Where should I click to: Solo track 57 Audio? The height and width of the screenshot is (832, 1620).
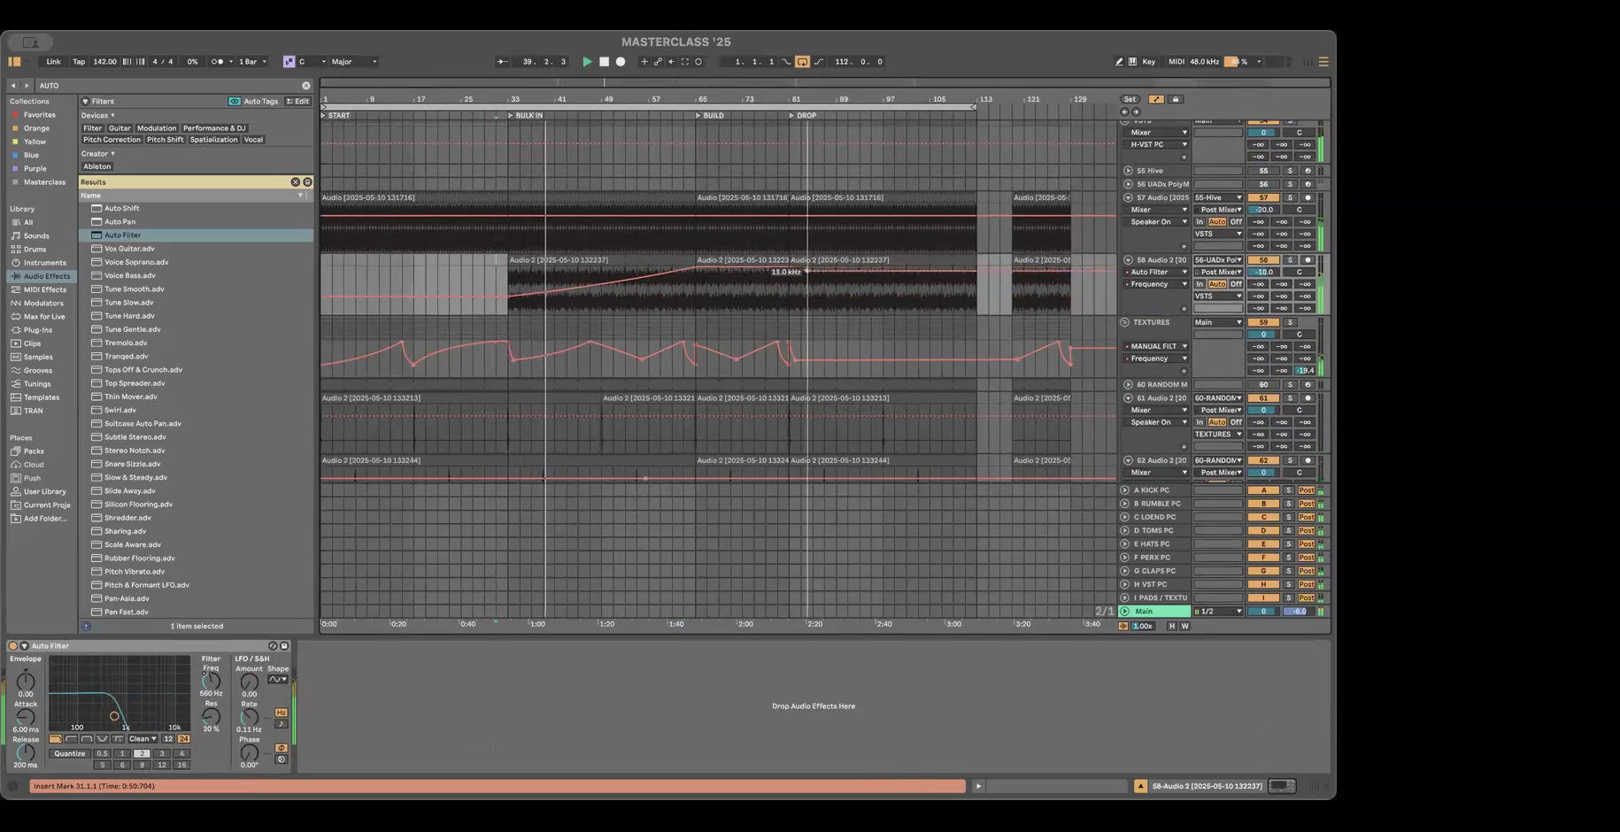pyautogui.click(x=1290, y=198)
